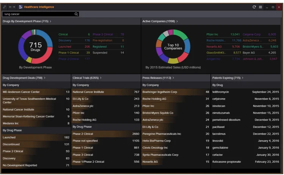
Task: Select Suspended legend entry
Action: (108, 53)
